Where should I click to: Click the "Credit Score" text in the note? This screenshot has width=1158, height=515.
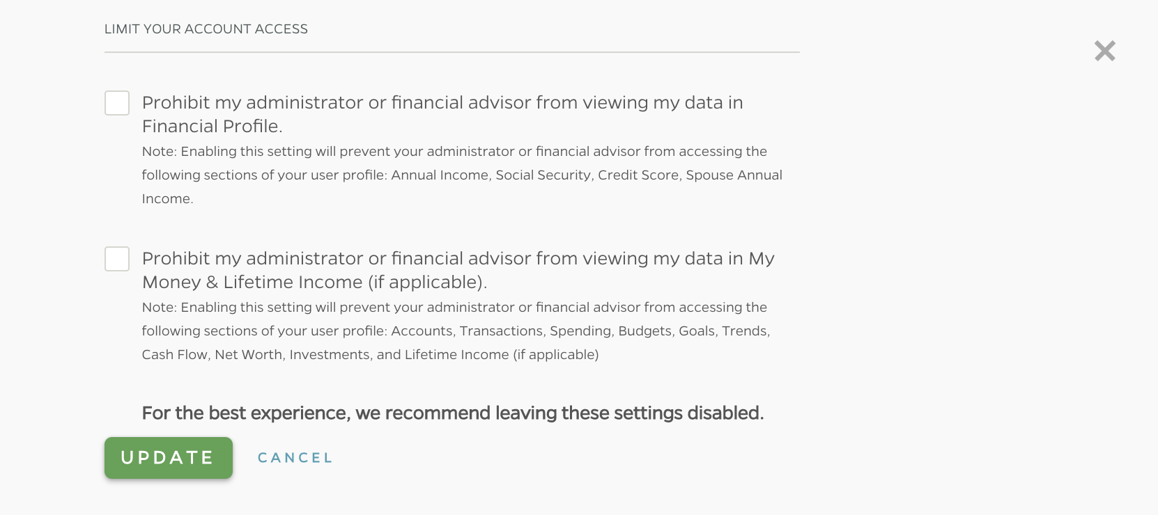tap(638, 175)
